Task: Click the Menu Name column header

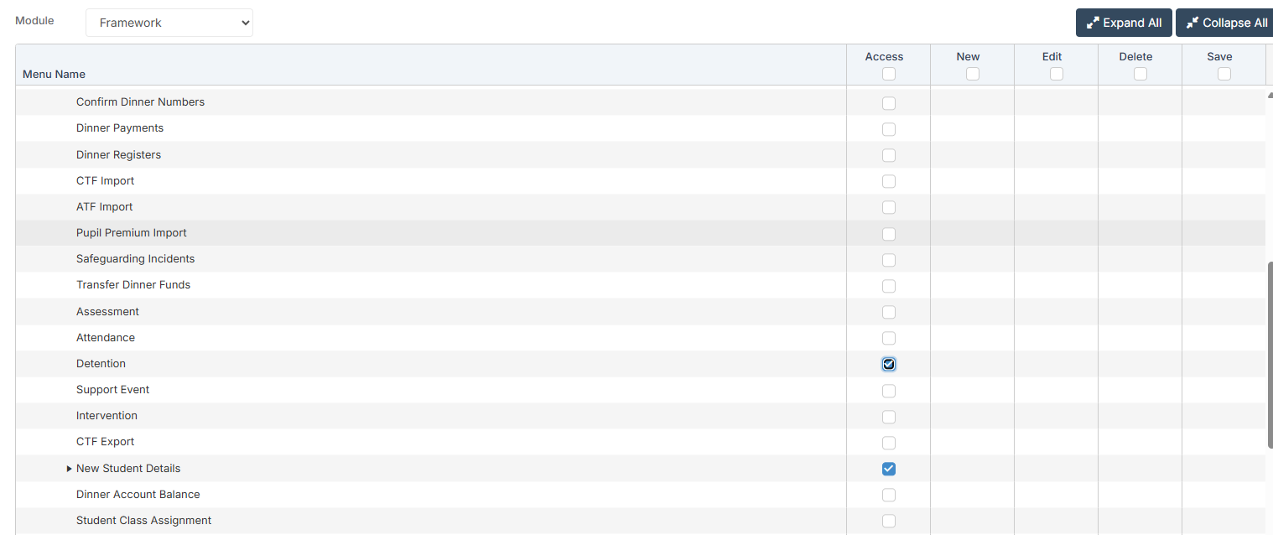Action: 55,74
